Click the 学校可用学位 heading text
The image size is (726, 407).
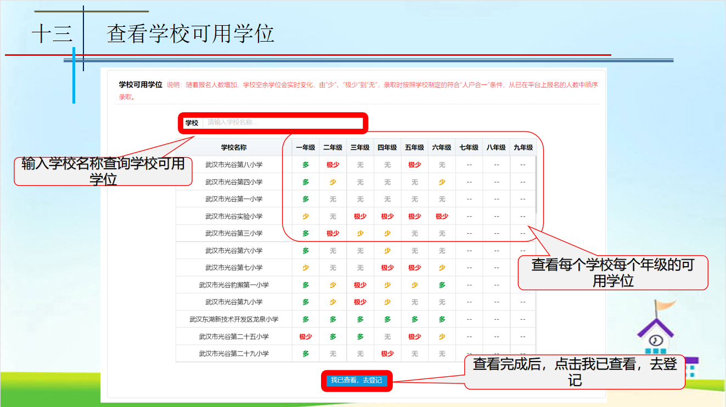(141, 85)
